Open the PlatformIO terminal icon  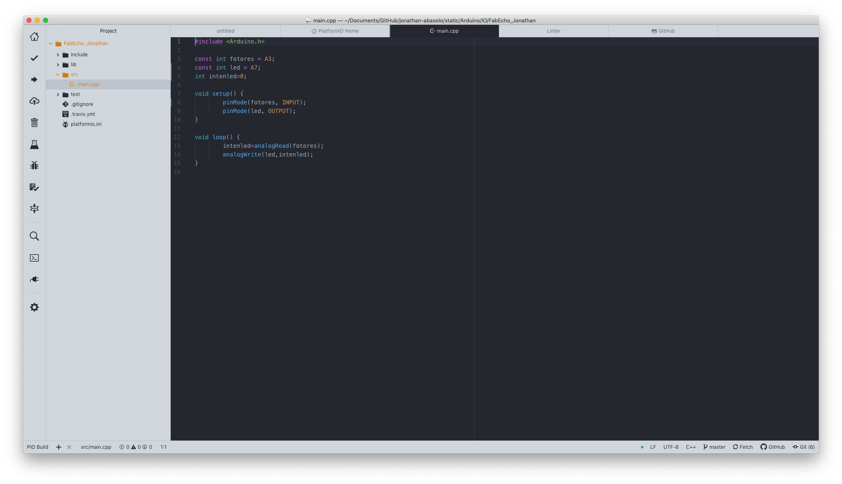coord(34,258)
